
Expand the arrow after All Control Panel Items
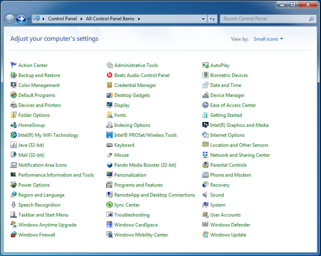click(139, 19)
